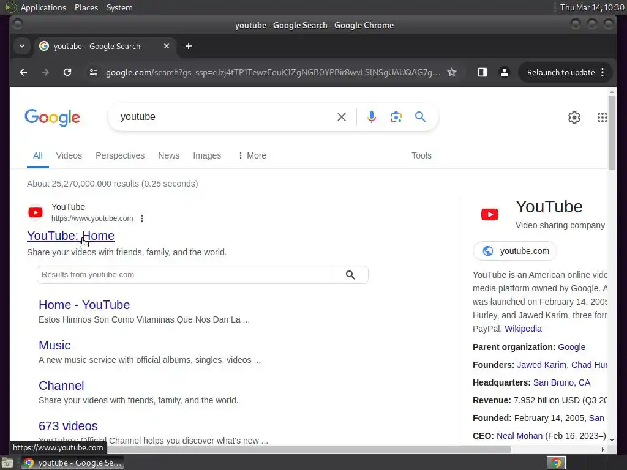Open the Music sitelink
This screenshot has width=627, height=470.
pyautogui.click(x=54, y=345)
